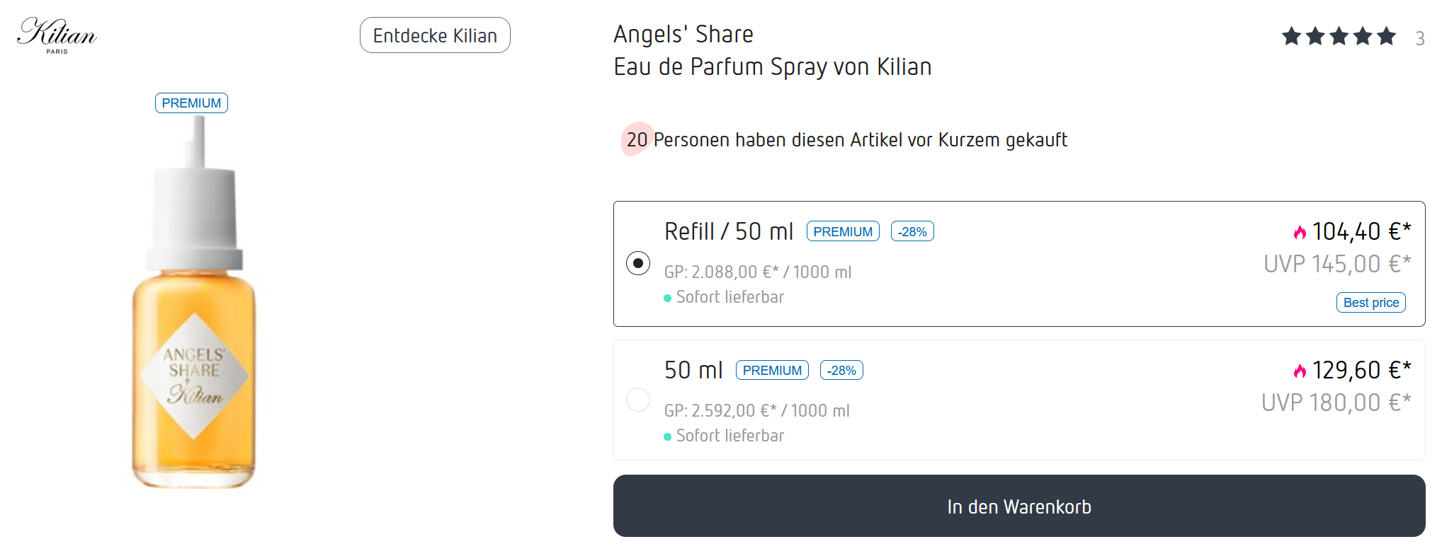Select the Refill / 50 ml radio button
The image size is (1442, 544).
[x=638, y=263]
